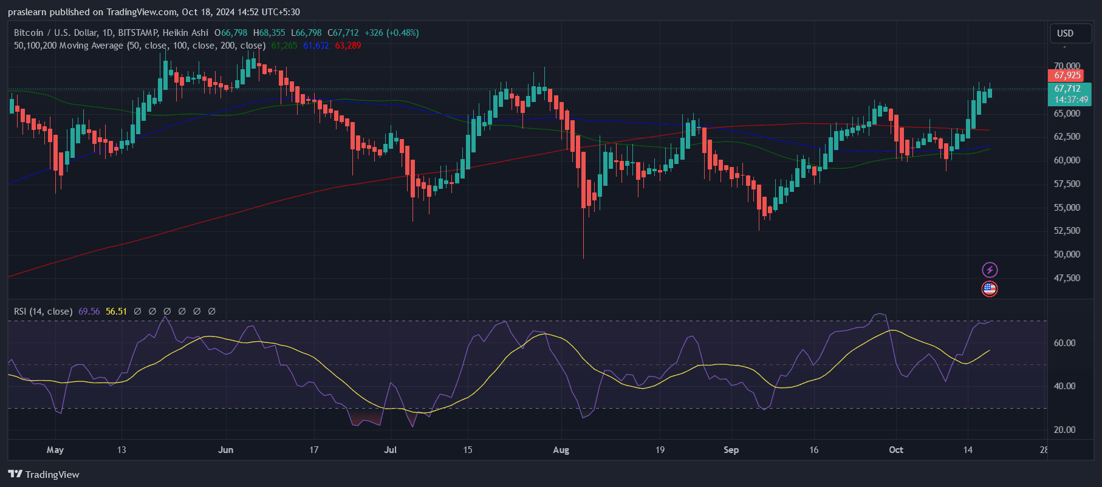This screenshot has height=487, width=1102.
Task: Click the purple RSI value 69.56
Action: click(x=89, y=312)
